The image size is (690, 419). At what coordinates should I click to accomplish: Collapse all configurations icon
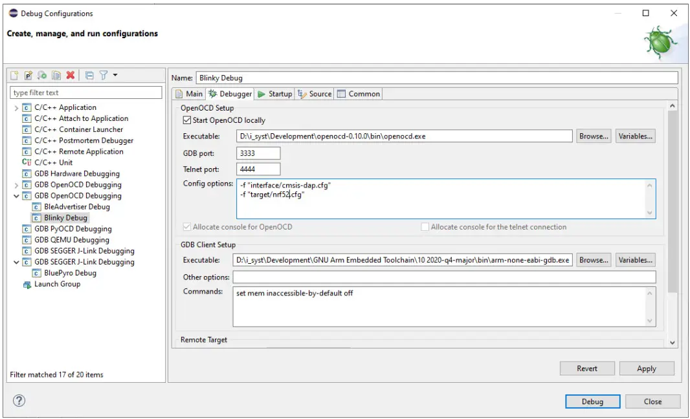(89, 75)
